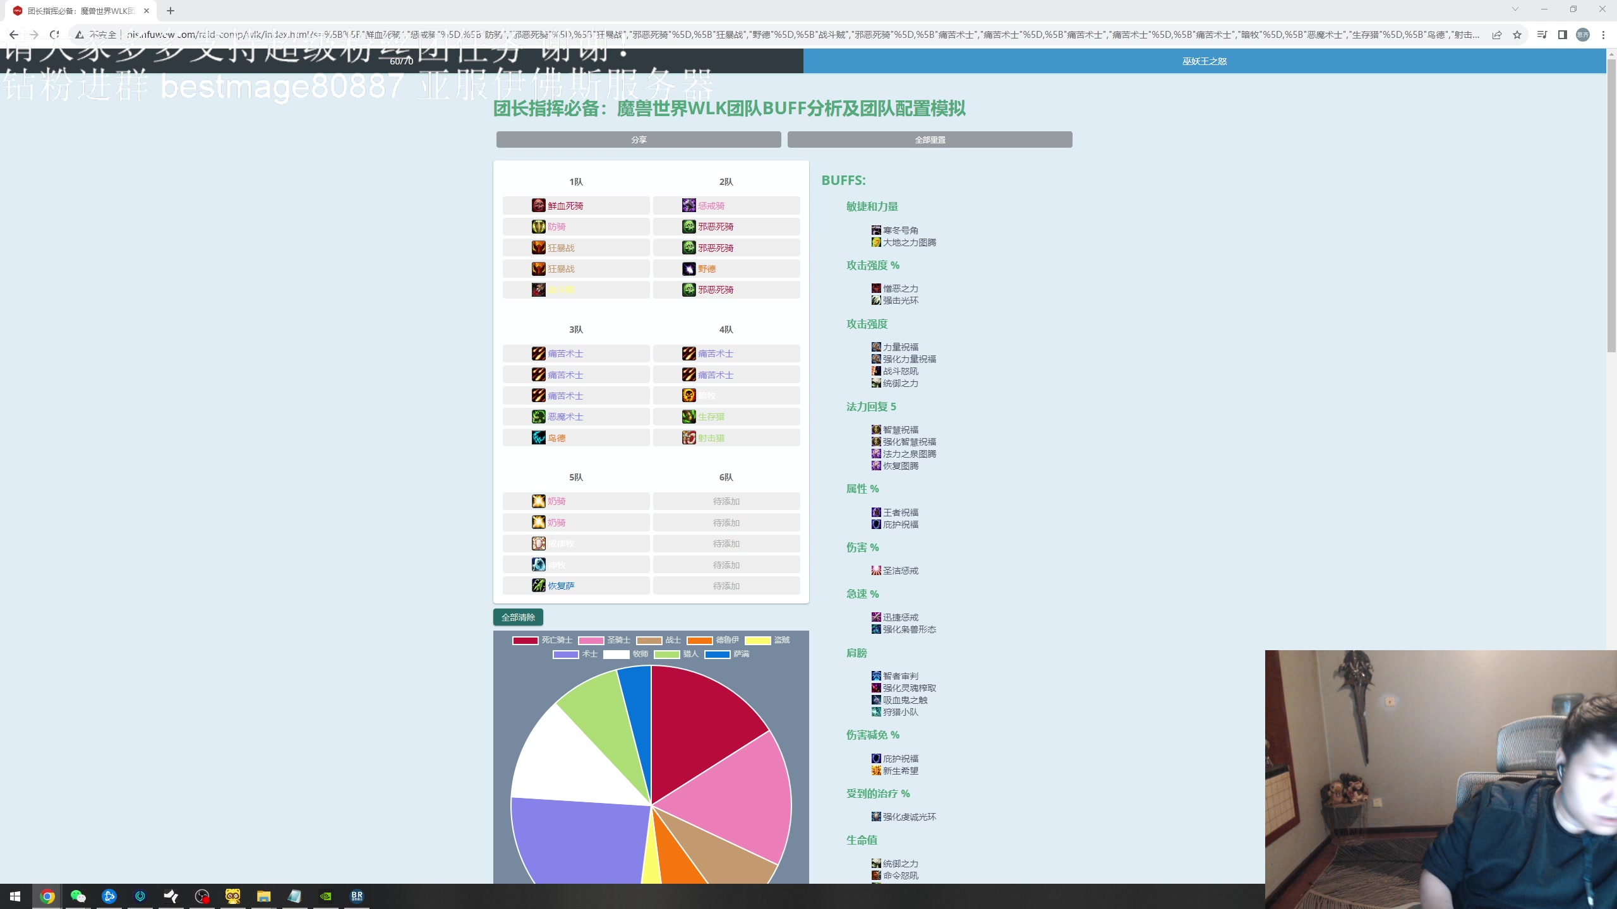
Task: Click the 强击光环 buff icon
Action: point(876,300)
